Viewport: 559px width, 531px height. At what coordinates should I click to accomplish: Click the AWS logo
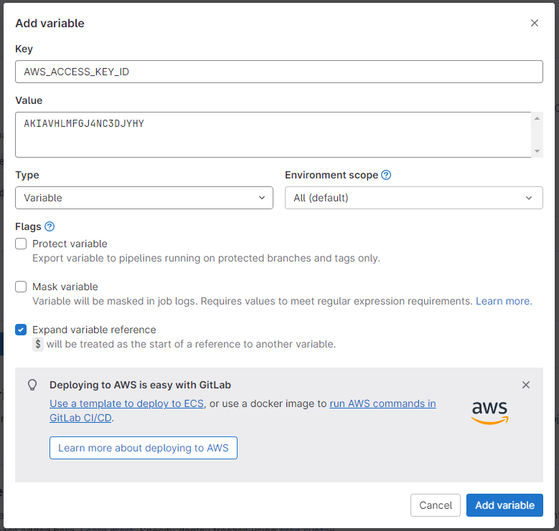tap(489, 411)
